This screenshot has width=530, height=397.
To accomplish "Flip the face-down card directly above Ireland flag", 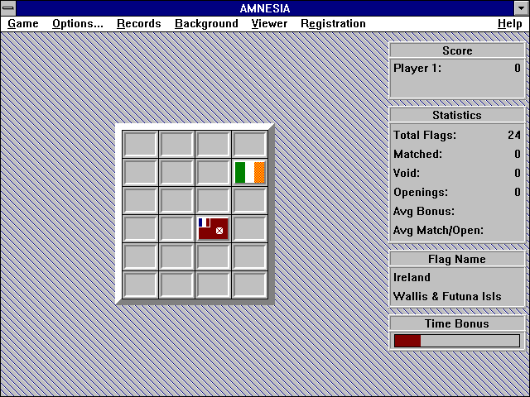I will click(x=250, y=145).
